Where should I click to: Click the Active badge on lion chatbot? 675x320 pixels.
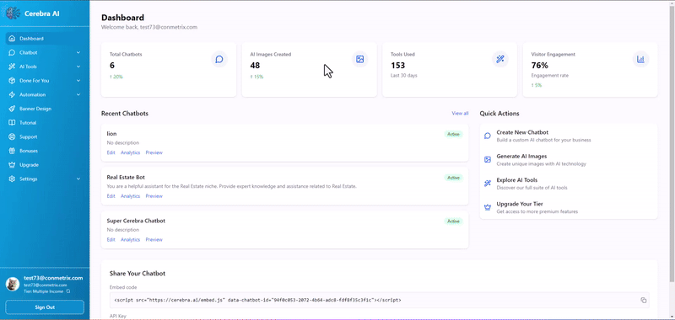(453, 134)
